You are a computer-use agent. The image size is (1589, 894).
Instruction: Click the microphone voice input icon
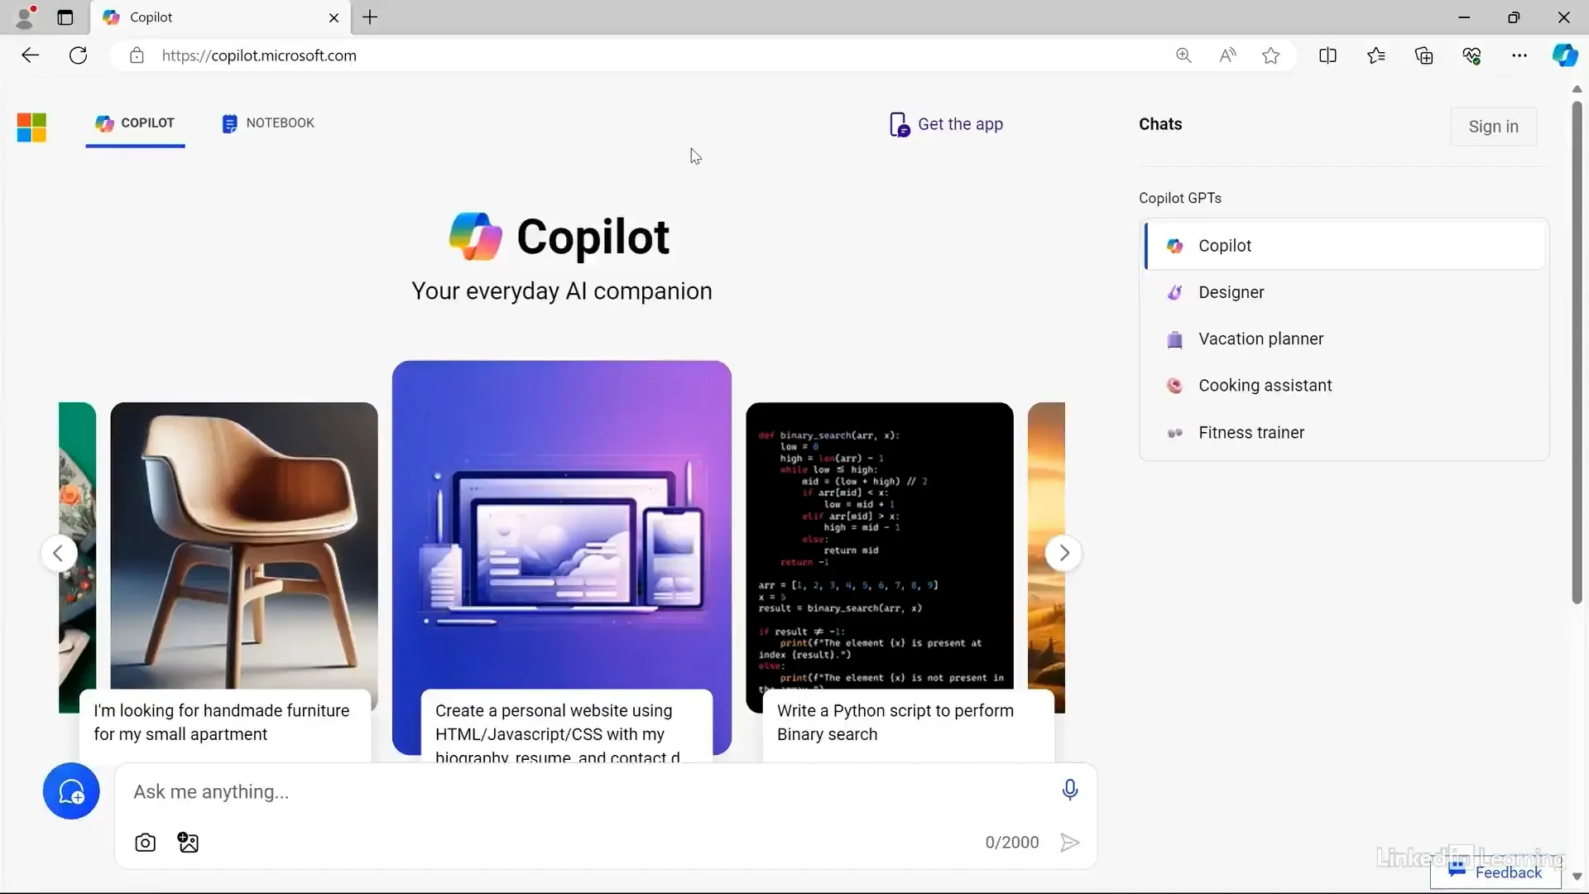(x=1069, y=791)
